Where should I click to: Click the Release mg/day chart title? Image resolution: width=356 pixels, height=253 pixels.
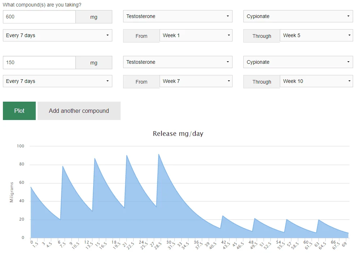pyautogui.click(x=178, y=134)
